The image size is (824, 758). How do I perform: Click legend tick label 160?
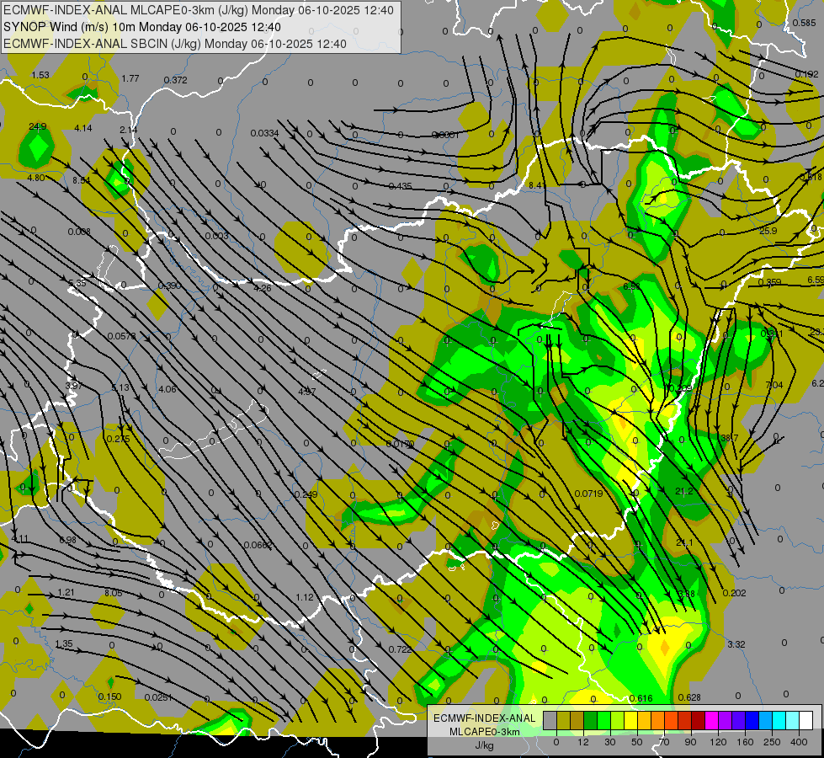[x=745, y=742]
